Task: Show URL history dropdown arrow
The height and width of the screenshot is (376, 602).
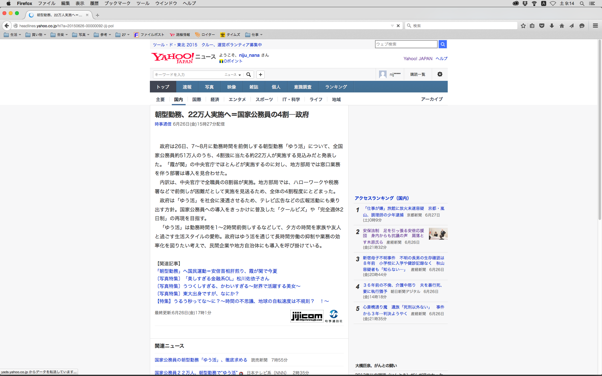Action: pos(392,26)
